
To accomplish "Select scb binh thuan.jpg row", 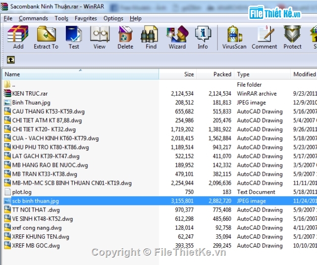I will point(159,201).
